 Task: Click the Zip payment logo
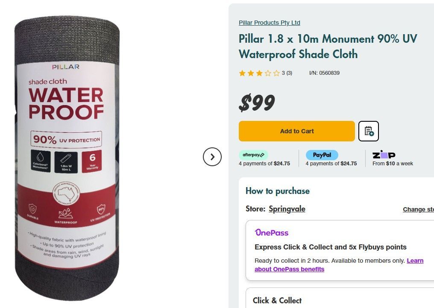tap(384, 155)
